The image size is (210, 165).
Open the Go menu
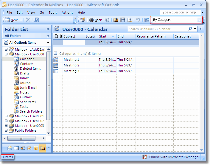click(x=42, y=13)
